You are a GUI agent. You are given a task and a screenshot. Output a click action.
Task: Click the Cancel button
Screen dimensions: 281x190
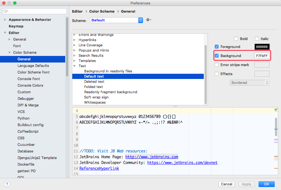(x=226, y=184)
